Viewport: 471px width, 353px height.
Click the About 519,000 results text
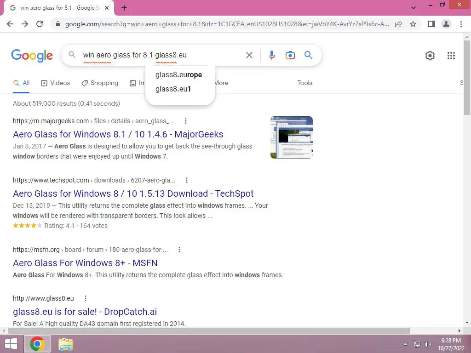pos(66,103)
